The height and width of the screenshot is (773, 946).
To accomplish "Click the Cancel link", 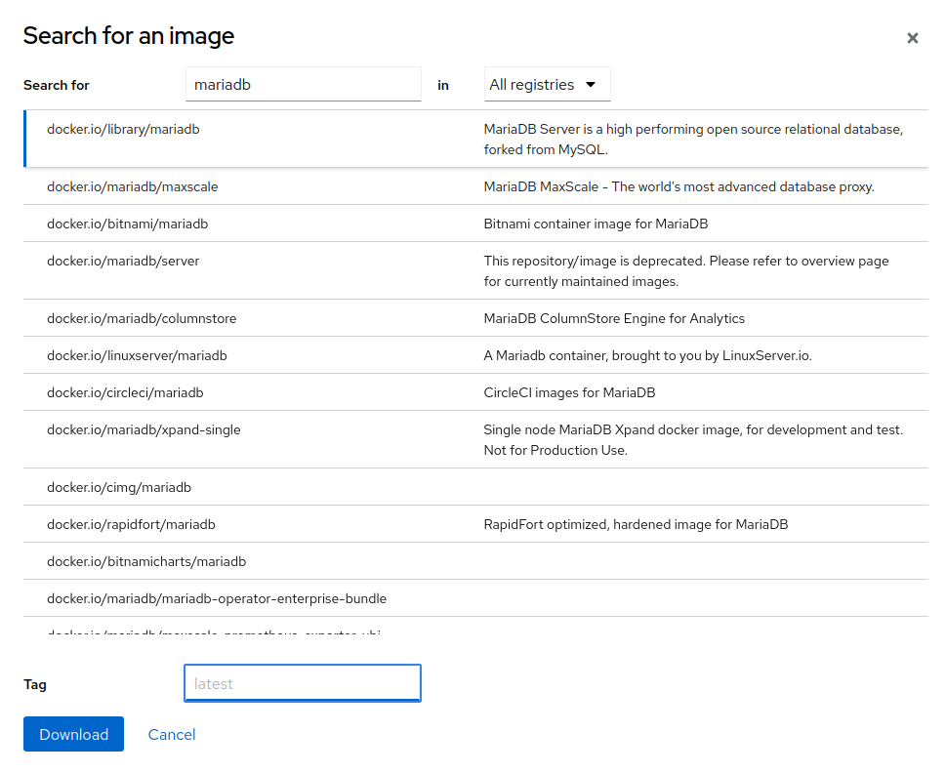I will tap(172, 734).
